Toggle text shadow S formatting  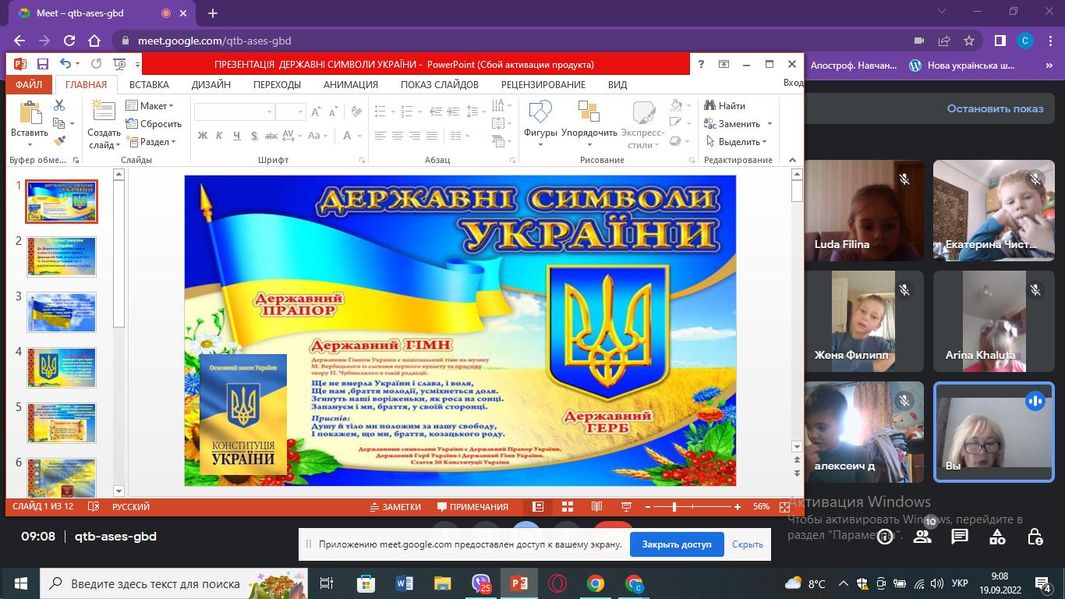(x=254, y=136)
